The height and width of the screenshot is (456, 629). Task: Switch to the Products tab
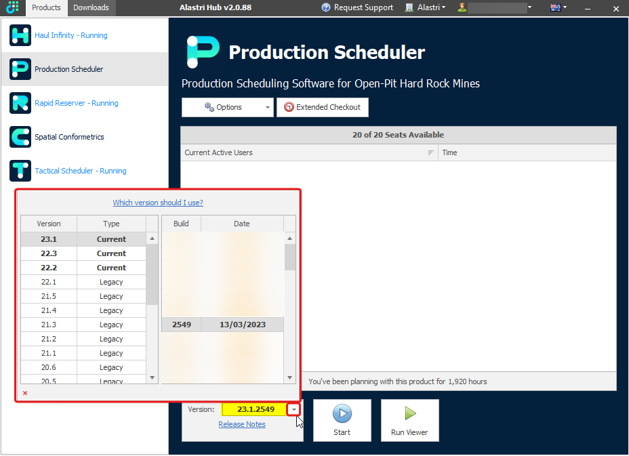(x=46, y=7)
